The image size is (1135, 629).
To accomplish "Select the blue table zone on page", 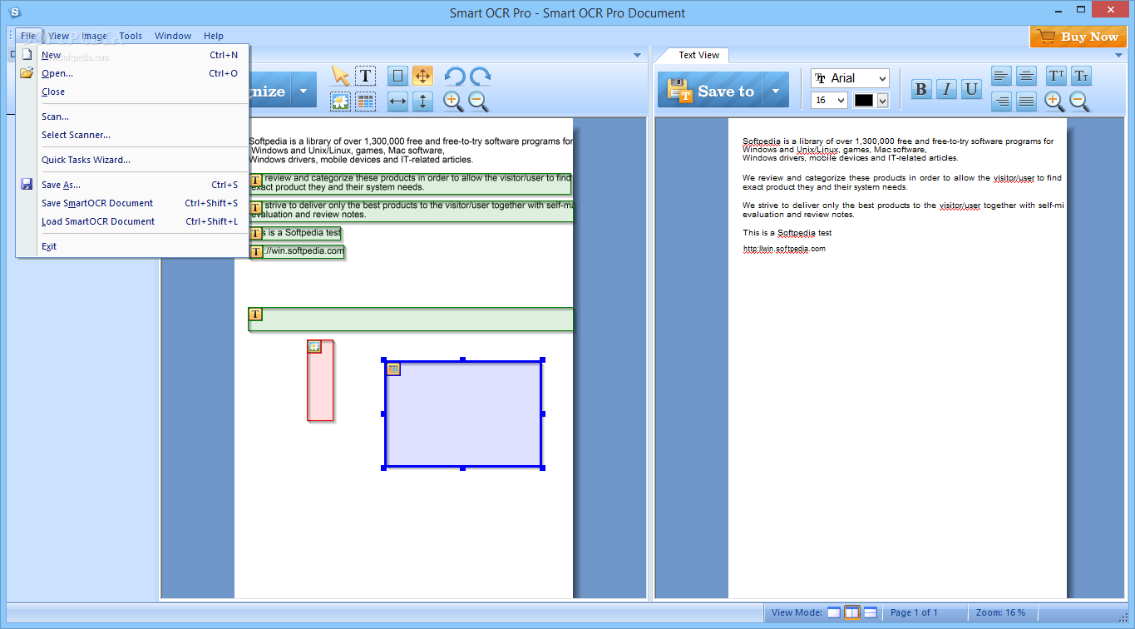I will [x=463, y=414].
